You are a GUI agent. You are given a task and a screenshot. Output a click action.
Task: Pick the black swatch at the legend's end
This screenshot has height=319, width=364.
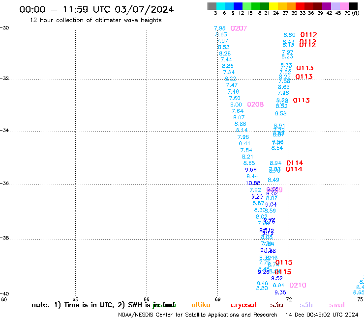(353, 6)
